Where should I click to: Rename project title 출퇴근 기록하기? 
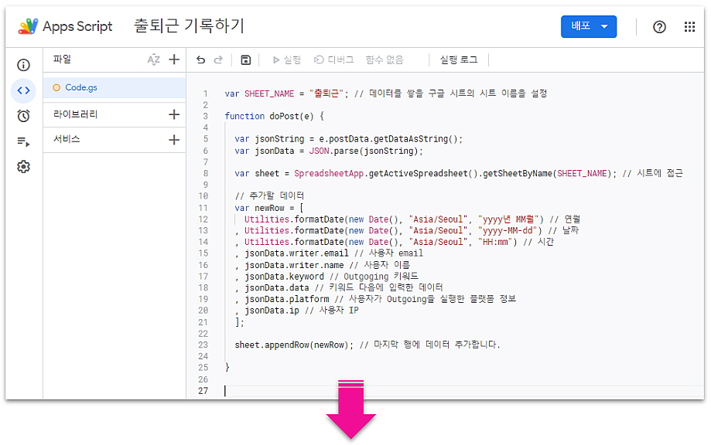point(189,26)
